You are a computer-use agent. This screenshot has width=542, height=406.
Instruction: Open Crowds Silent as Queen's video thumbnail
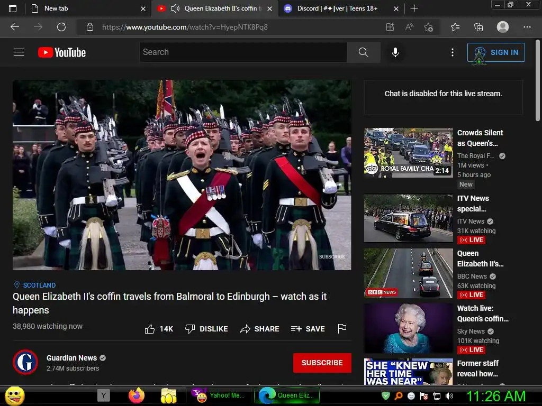click(x=408, y=153)
